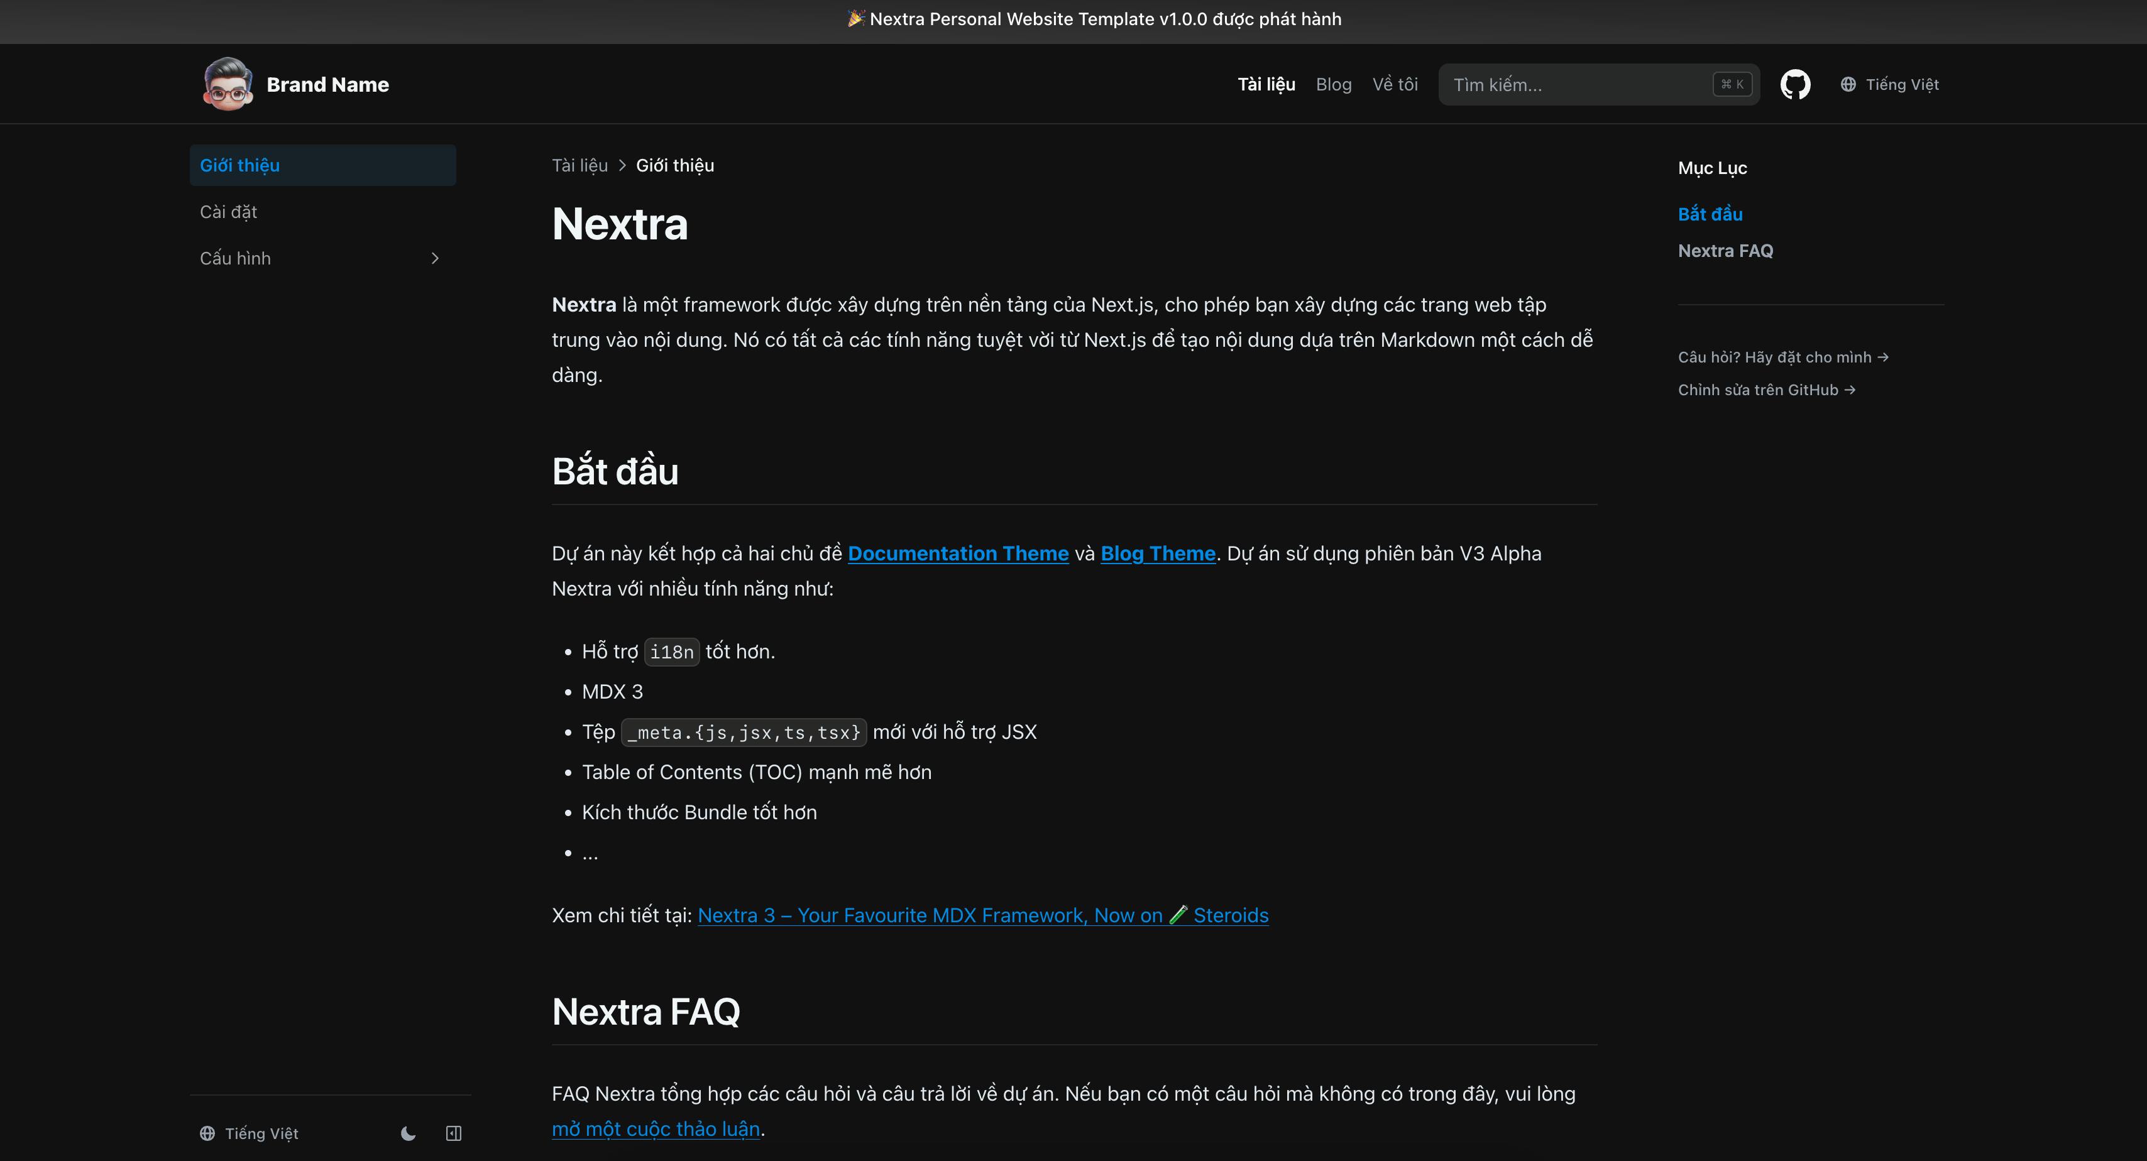Viewport: 2147px width, 1161px height.
Task: Open Chỉnh sửa trên GitHub link
Action: click(1766, 390)
